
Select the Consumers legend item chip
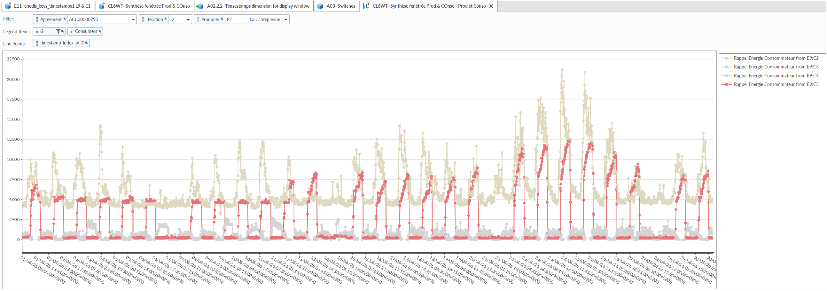point(85,31)
